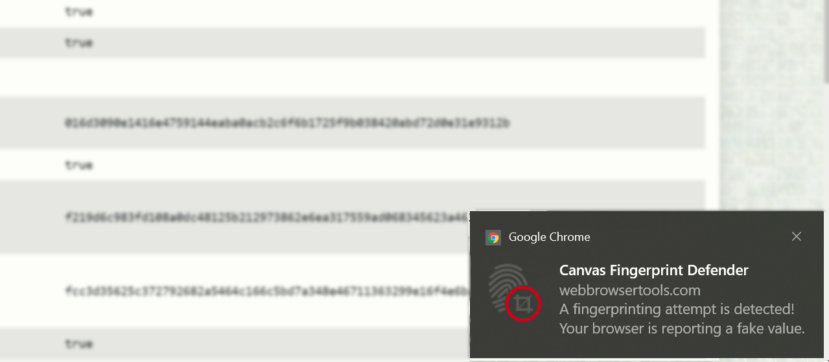829x362 pixels.
Task: Click the red crop circle badge
Action: (x=523, y=303)
